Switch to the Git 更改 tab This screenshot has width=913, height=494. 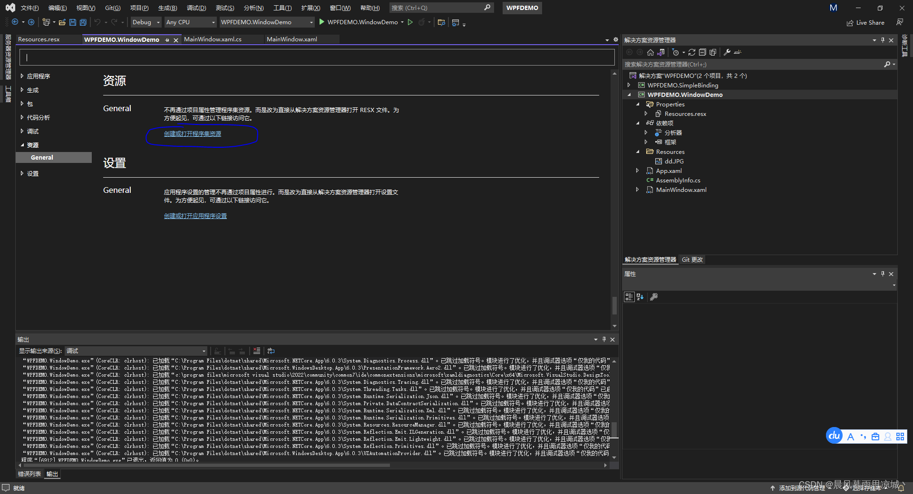[692, 259]
